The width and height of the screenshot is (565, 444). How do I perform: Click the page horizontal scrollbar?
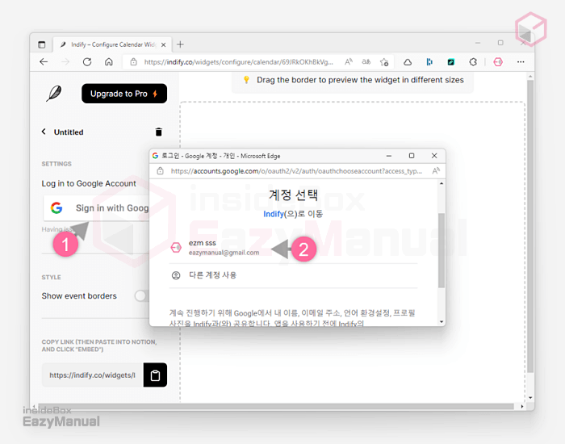(276, 407)
